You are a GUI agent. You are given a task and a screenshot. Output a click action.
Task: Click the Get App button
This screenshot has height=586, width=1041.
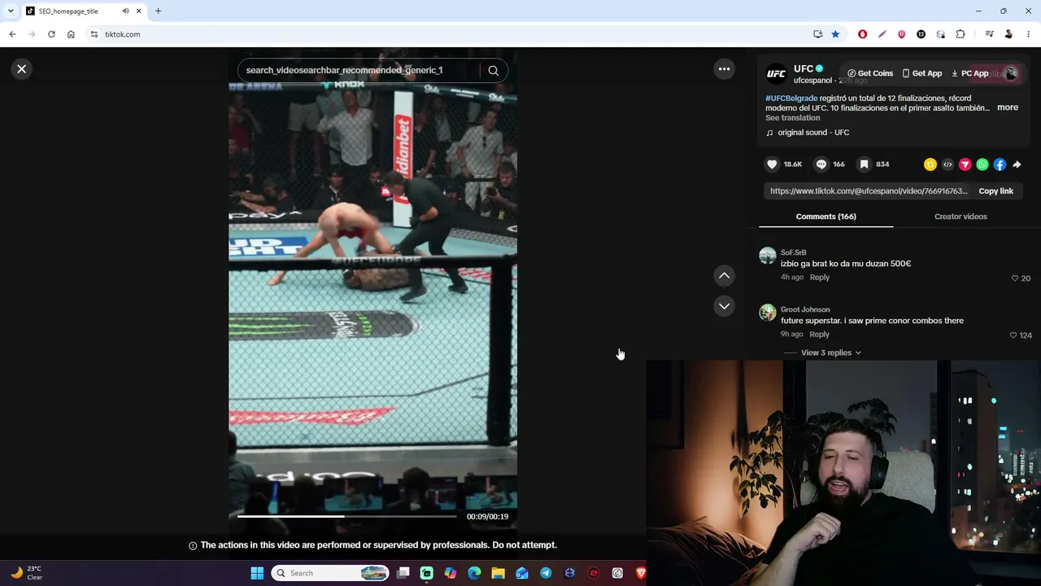[921, 74]
